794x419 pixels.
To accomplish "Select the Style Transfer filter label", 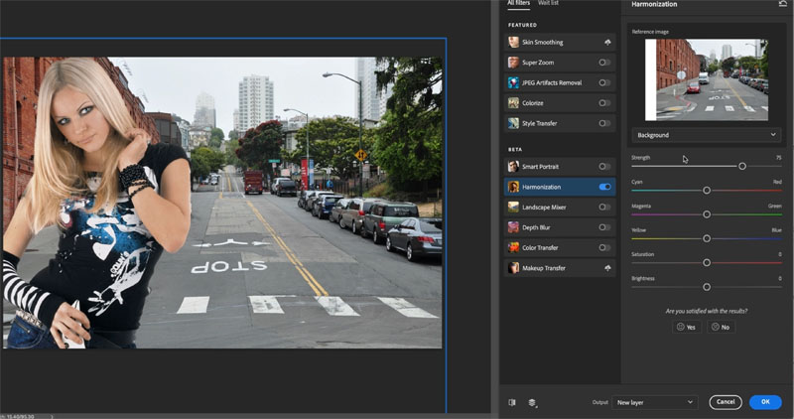I will click(x=539, y=123).
